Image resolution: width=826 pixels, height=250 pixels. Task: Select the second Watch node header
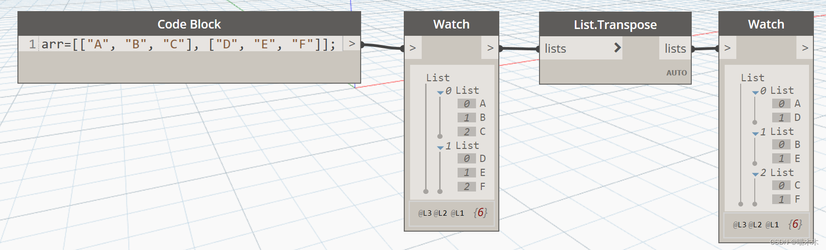(x=766, y=24)
